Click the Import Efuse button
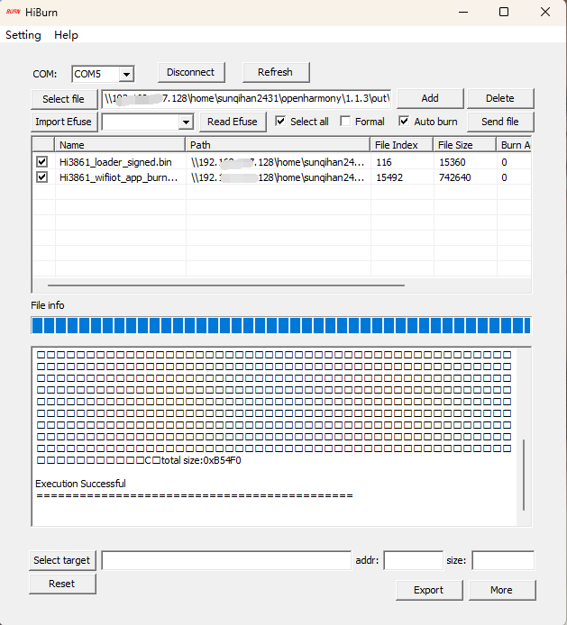 64,122
